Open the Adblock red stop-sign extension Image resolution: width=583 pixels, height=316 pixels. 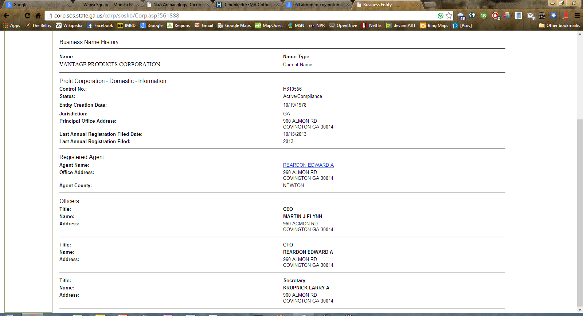pyautogui.click(x=496, y=16)
